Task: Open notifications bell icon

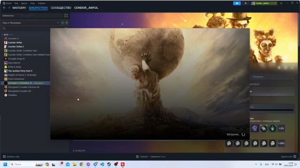Action: pos(246,3)
